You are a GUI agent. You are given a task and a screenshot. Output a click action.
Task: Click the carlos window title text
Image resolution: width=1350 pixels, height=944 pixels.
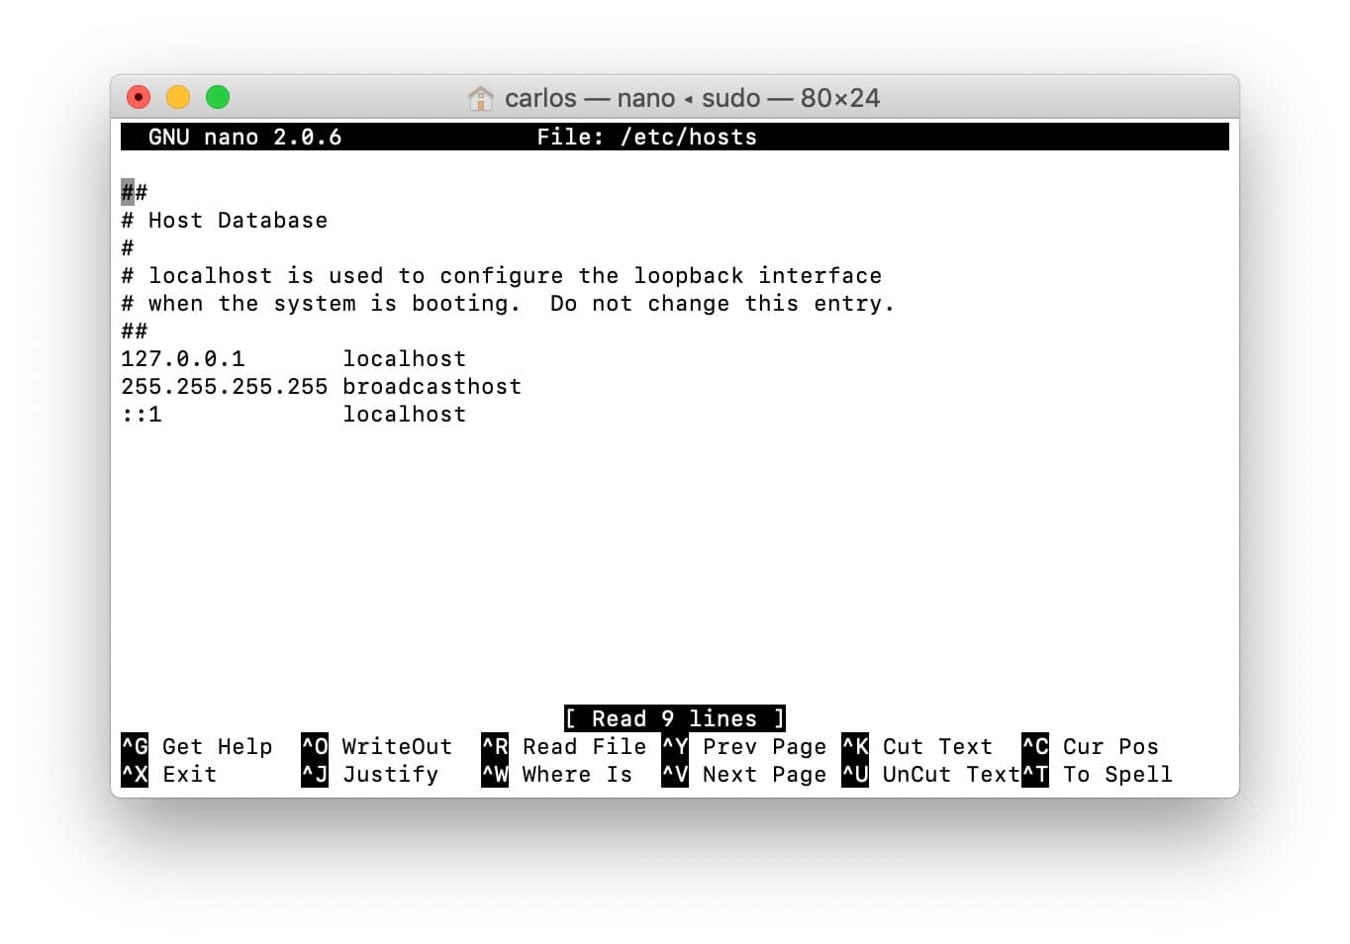pyautogui.click(x=542, y=98)
